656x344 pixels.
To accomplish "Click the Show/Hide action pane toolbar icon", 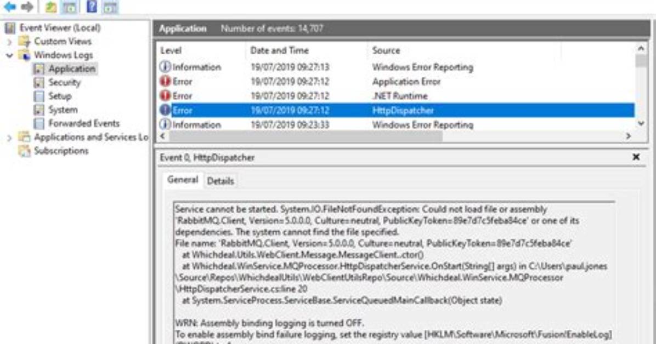I will (x=110, y=7).
